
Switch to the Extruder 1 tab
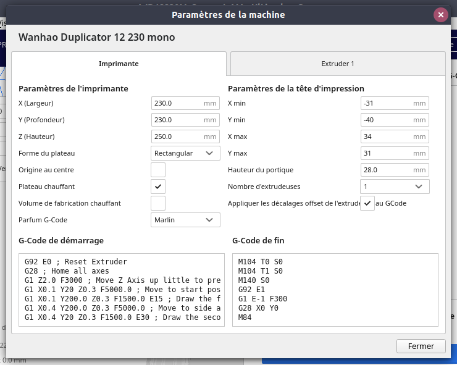pos(338,64)
